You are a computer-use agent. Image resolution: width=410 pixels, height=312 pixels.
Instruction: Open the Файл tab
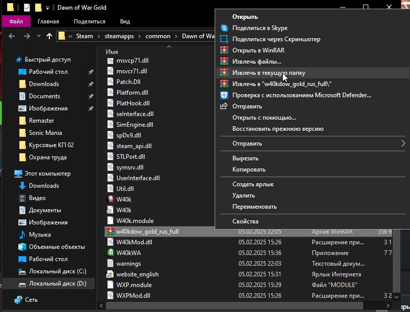16,21
